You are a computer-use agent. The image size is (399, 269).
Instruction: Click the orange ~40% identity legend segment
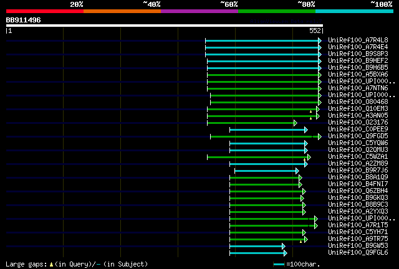pos(122,11)
